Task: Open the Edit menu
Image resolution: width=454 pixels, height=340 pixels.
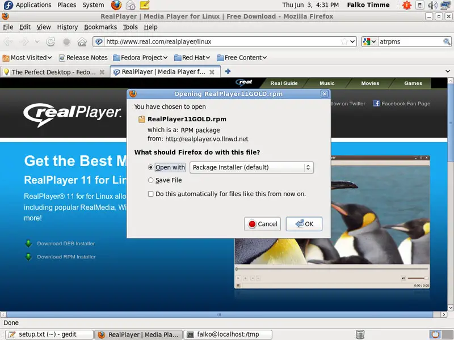Action: pyautogui.click(x=25, y=27)
